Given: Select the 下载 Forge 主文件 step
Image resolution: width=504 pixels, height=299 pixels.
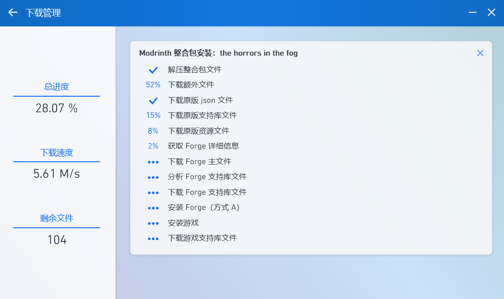Looking at the screenshot, I should pyautogui.click(x=199, y=161).
